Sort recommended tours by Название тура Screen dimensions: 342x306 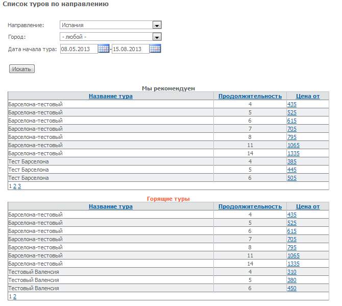coord(110,96)
